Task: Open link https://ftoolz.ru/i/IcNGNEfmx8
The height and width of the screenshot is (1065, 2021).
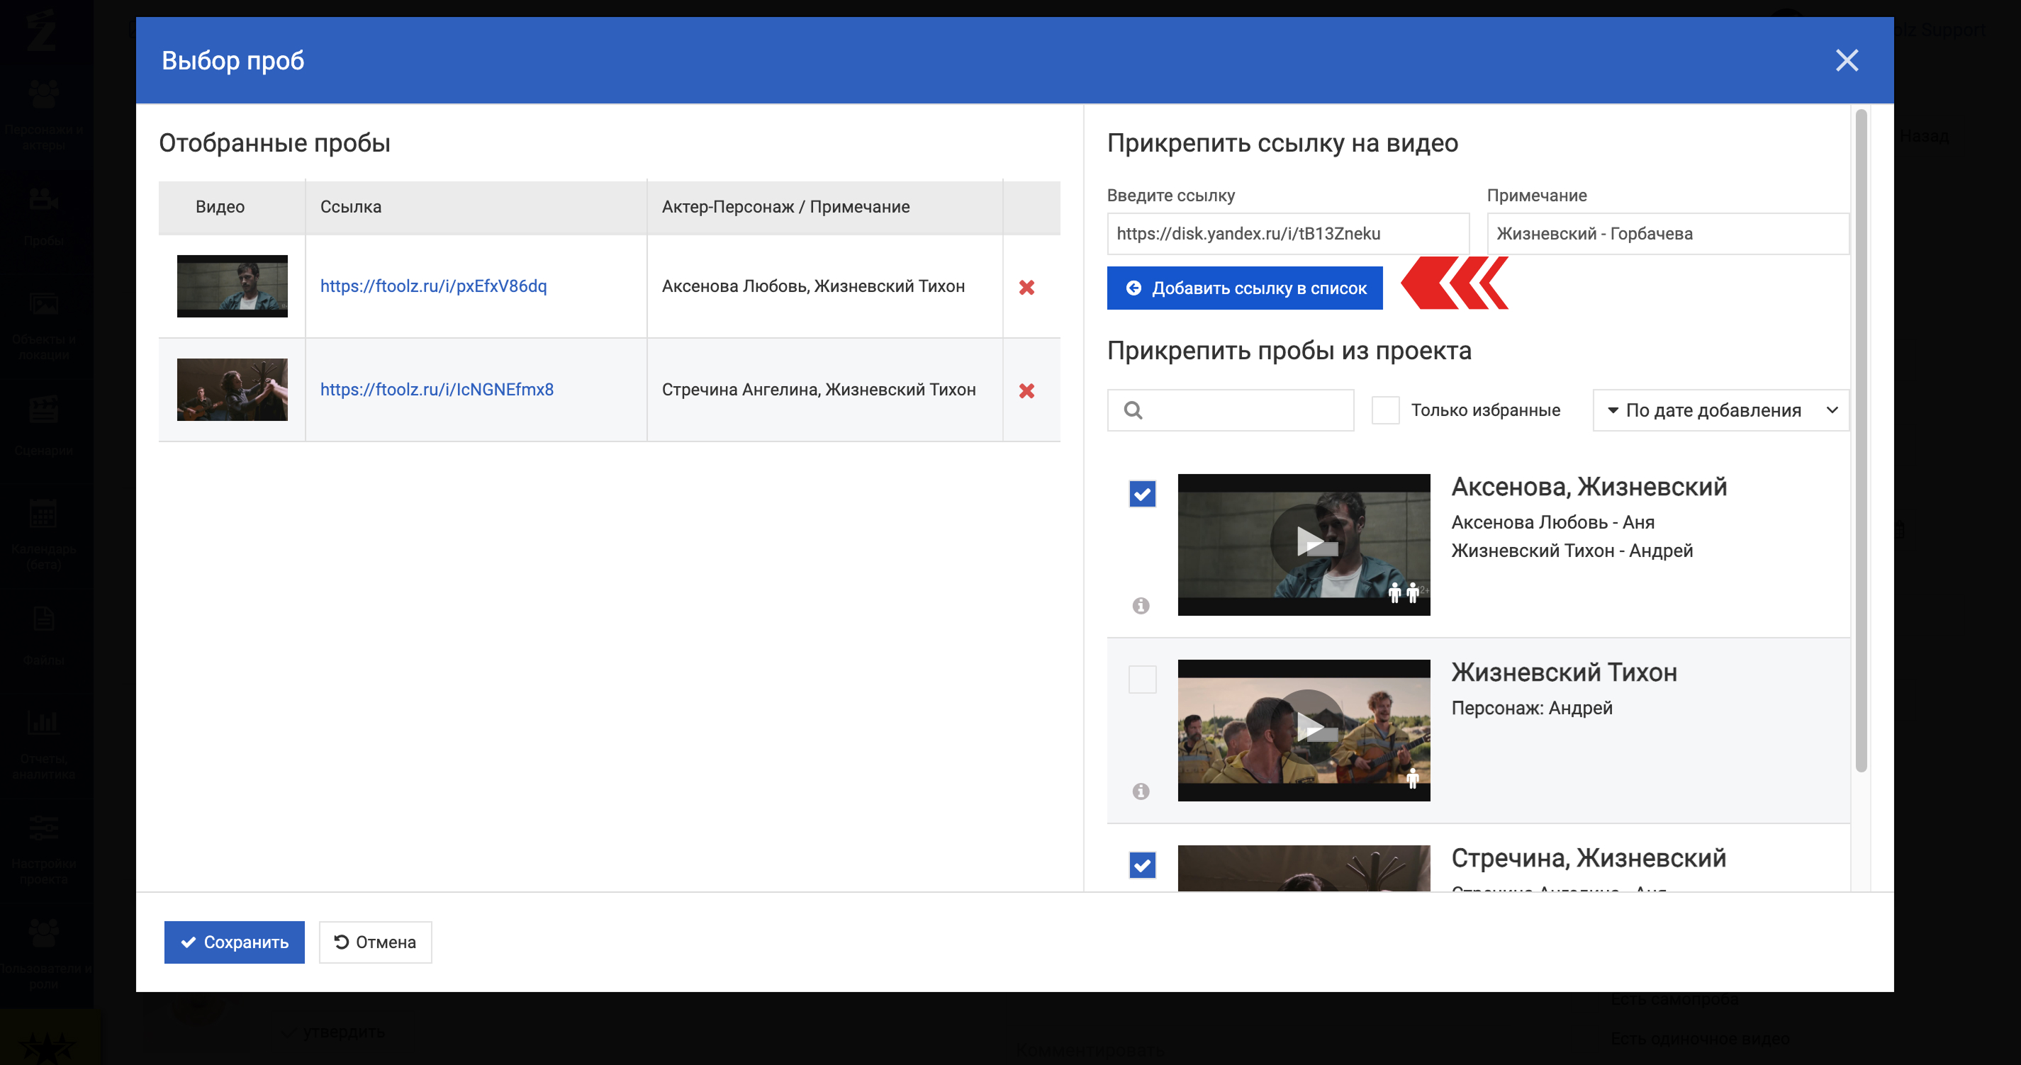Action: coord(436,390)
